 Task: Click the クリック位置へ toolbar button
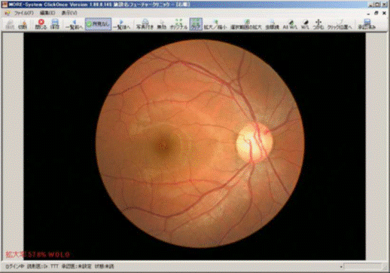pos(340,24)
